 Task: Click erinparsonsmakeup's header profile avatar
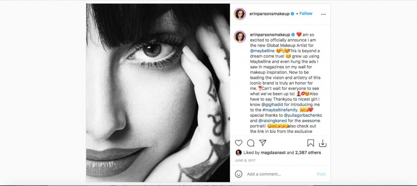pos(240,14)
